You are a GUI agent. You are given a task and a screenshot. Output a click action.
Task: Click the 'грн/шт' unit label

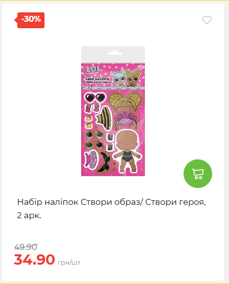pyautogui.click(x=69, y=262)
